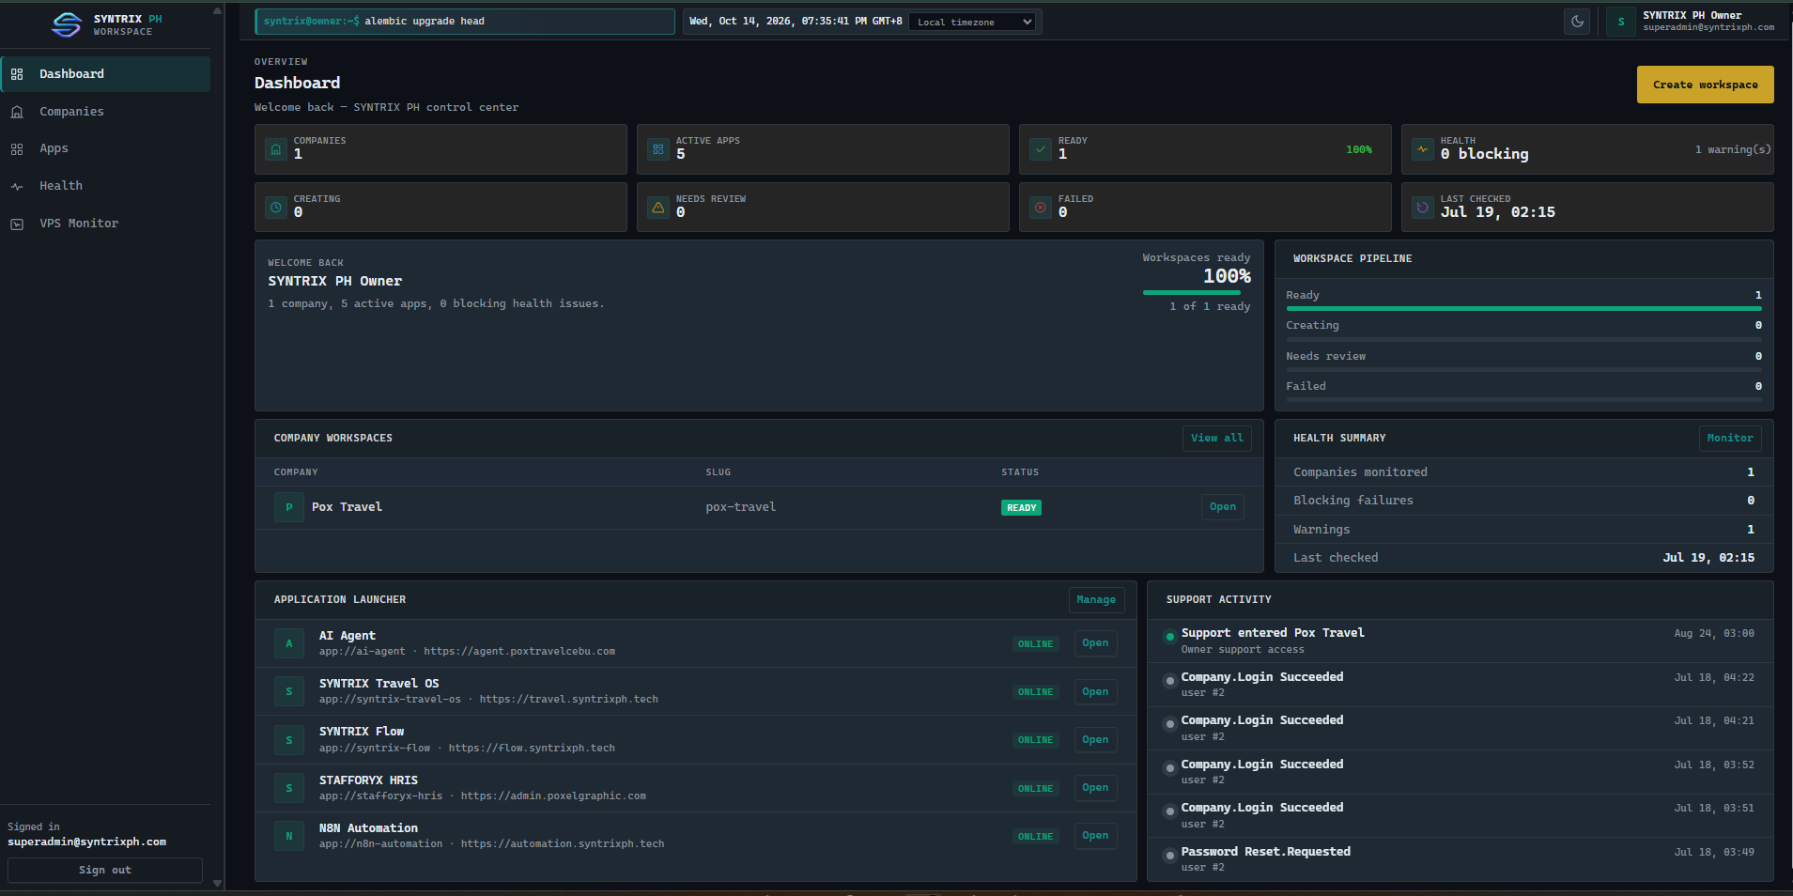
Task: Open VPS Monitor from the sidebar
Action: (105, 224)
